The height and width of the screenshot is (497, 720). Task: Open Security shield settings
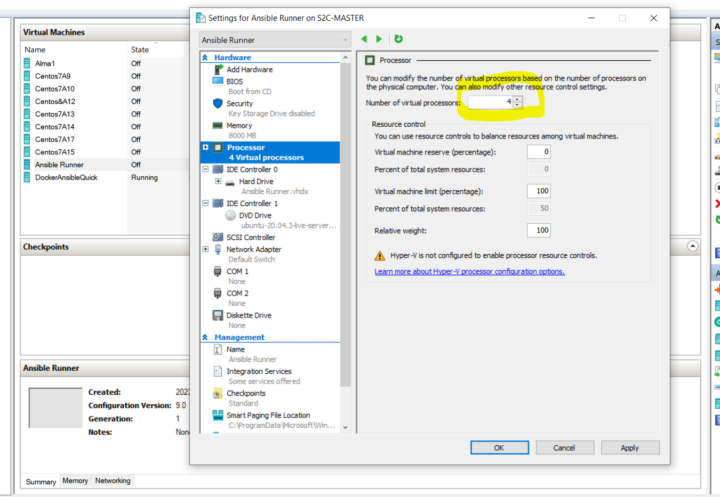[218, 103]
